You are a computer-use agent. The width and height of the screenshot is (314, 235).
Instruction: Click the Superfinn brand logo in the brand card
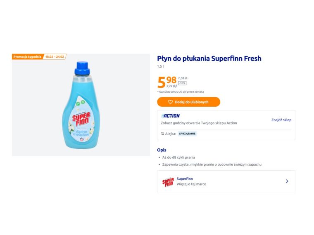[x=168, y=181]
